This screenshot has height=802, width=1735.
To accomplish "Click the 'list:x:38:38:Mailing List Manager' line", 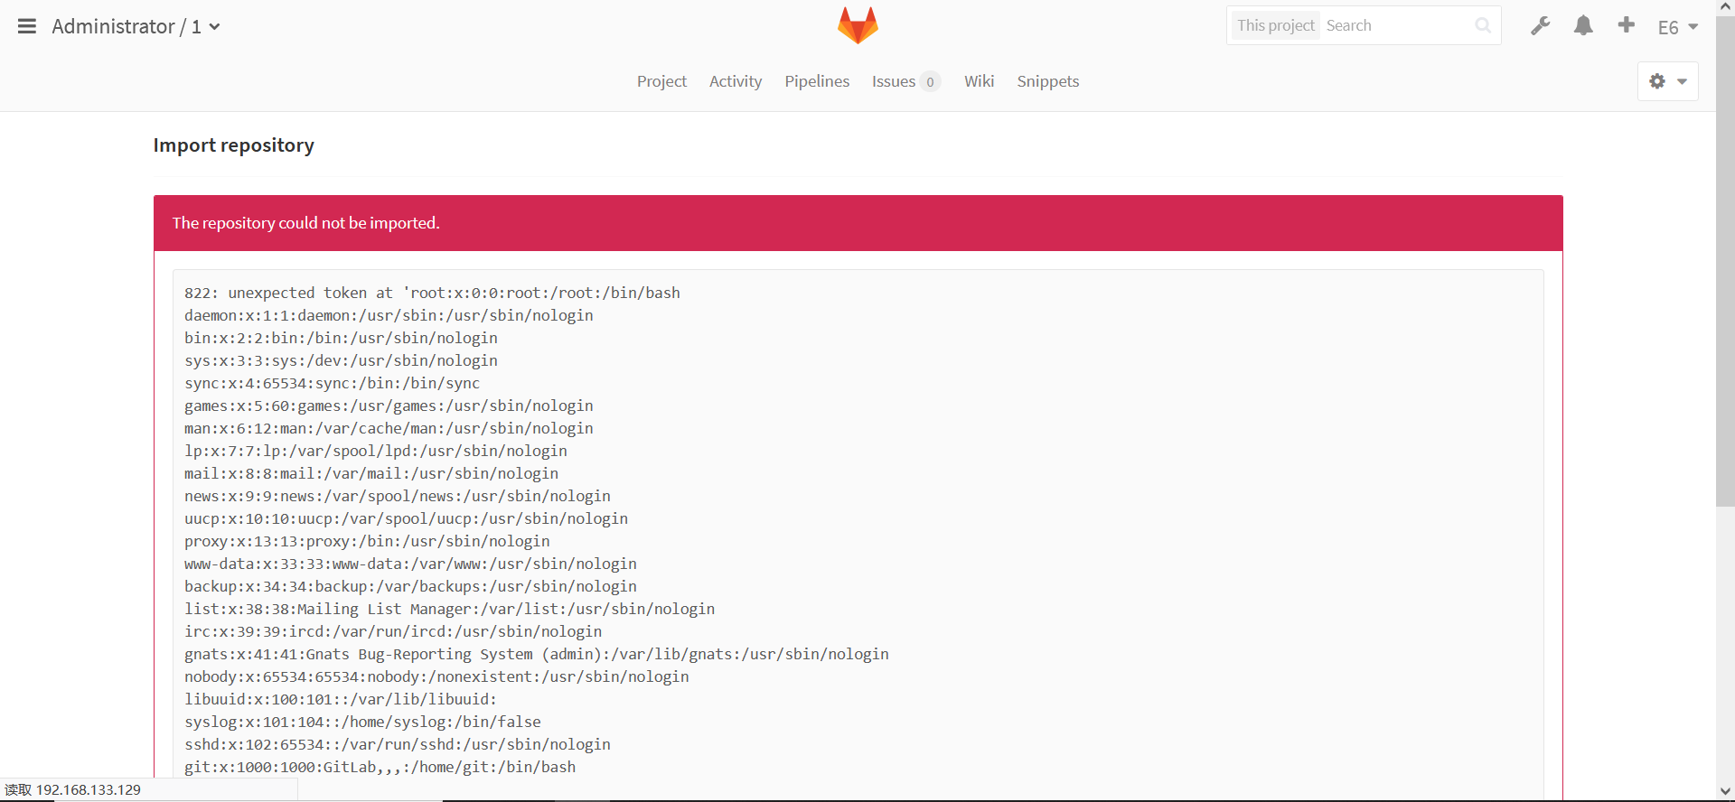I will (x=449, y=609).
